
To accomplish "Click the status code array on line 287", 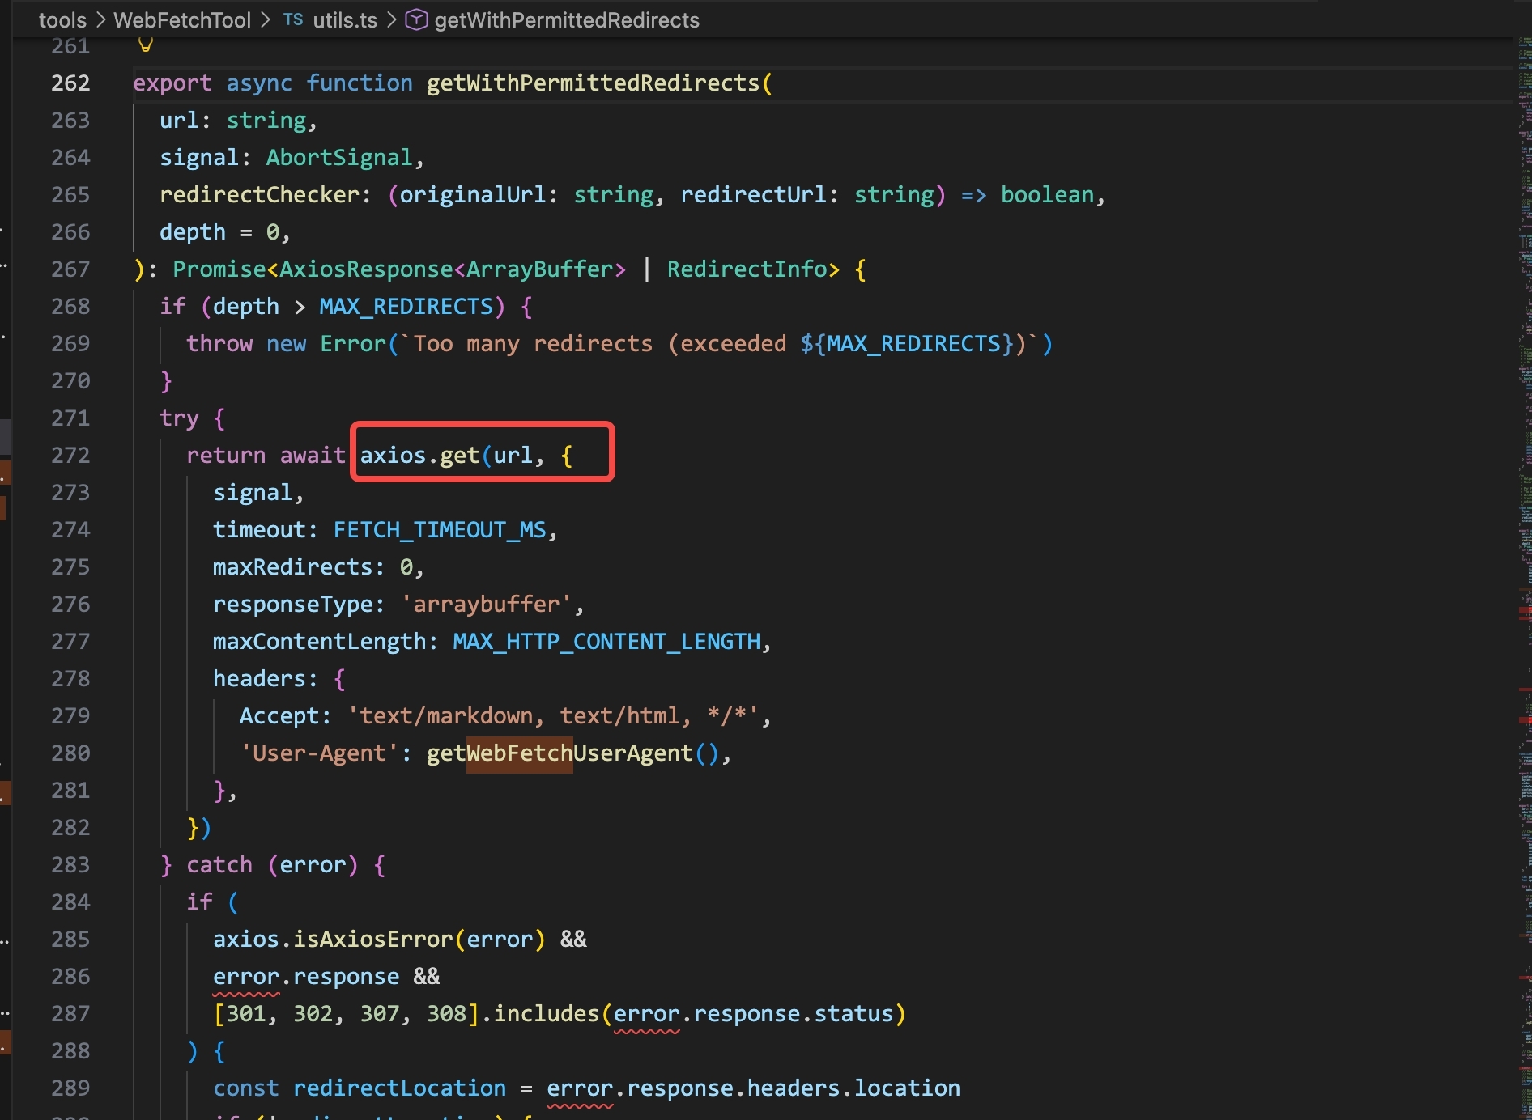I will (x=346, y=1014).
